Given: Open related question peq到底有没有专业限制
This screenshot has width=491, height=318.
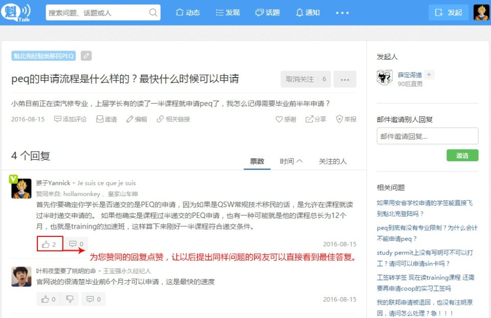Looking at the screenshot, I should (x=427, y=233).
